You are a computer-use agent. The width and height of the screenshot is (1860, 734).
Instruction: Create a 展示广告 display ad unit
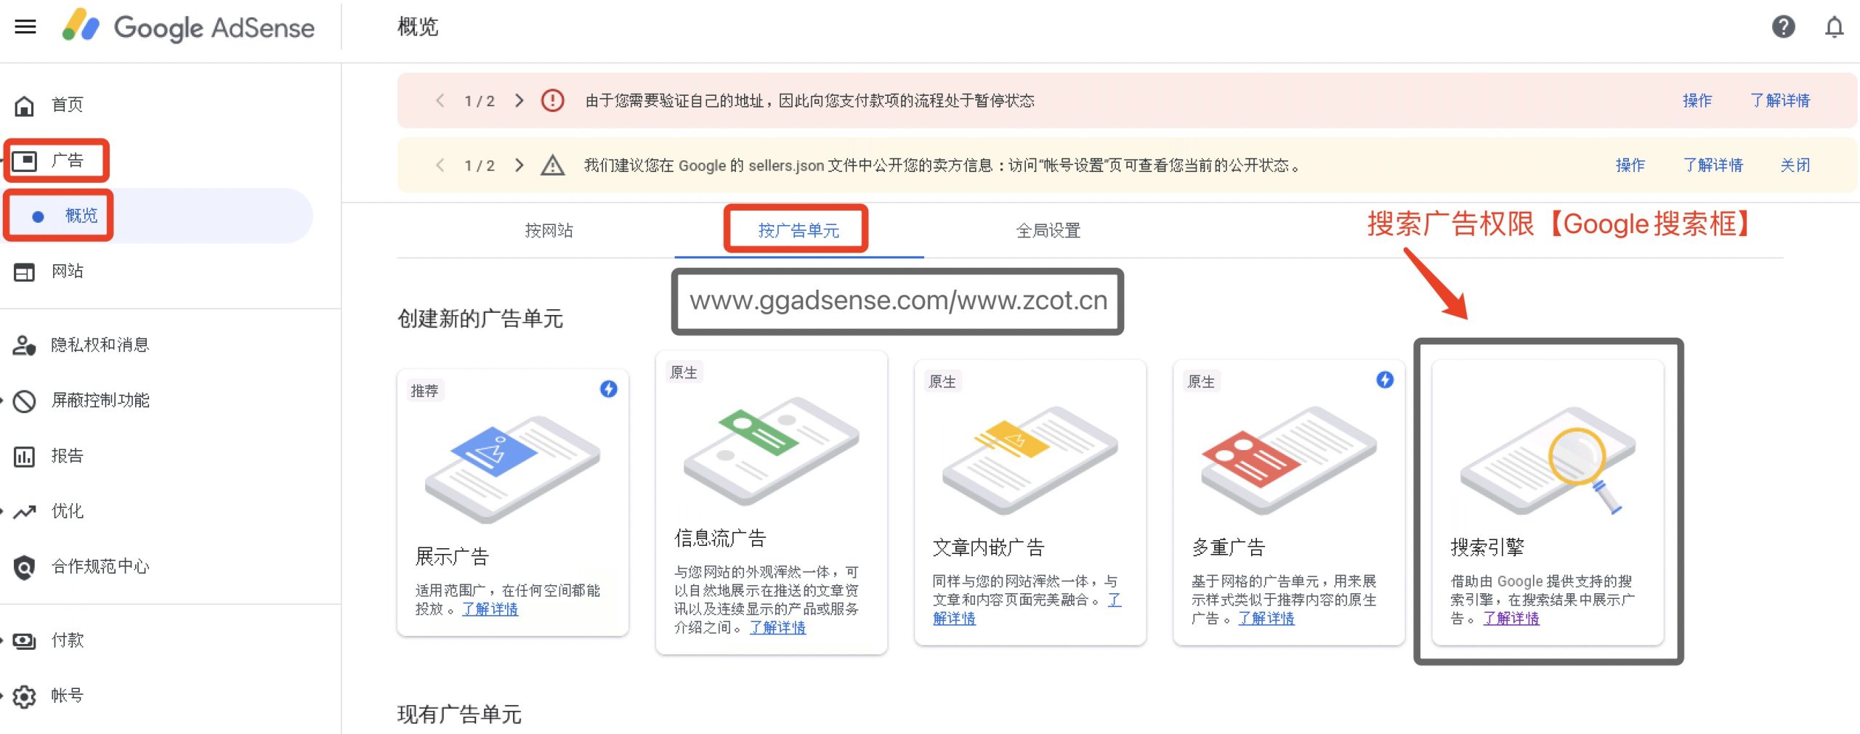(x=513, y=502)
